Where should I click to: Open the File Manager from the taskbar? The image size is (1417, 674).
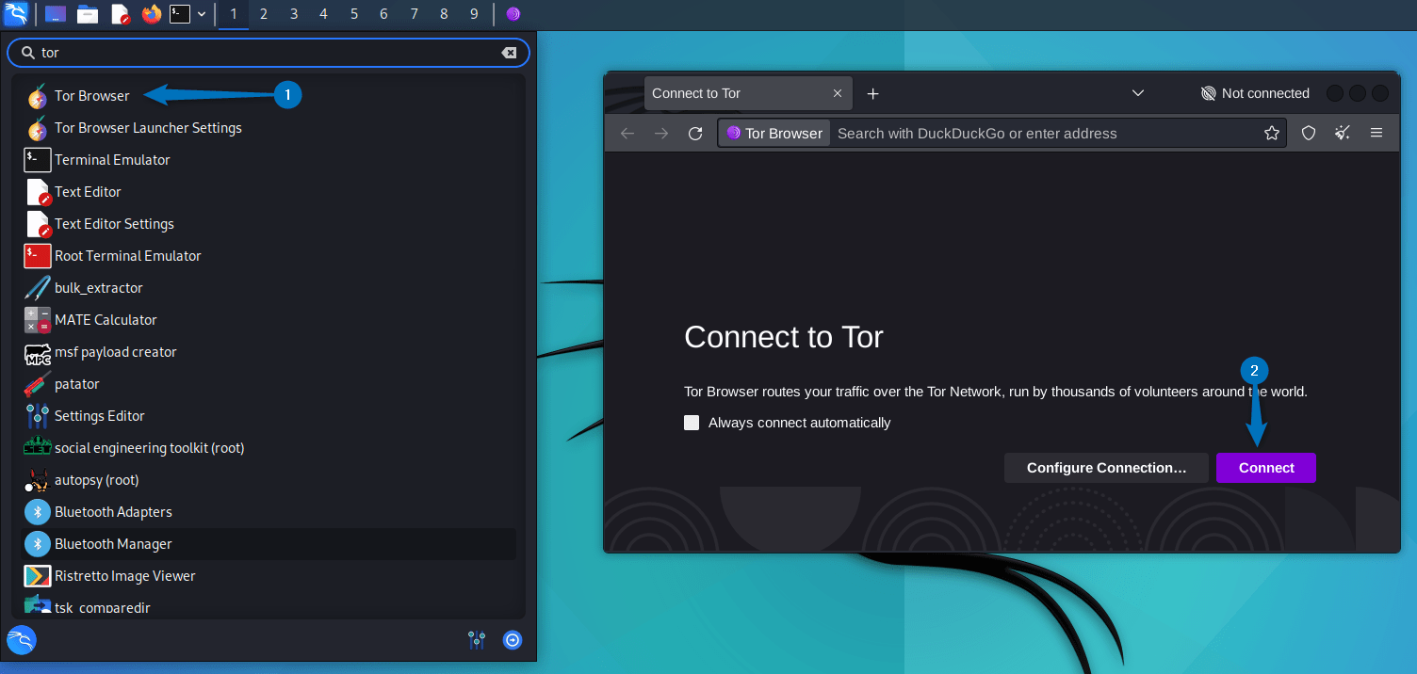coord(88,14)
